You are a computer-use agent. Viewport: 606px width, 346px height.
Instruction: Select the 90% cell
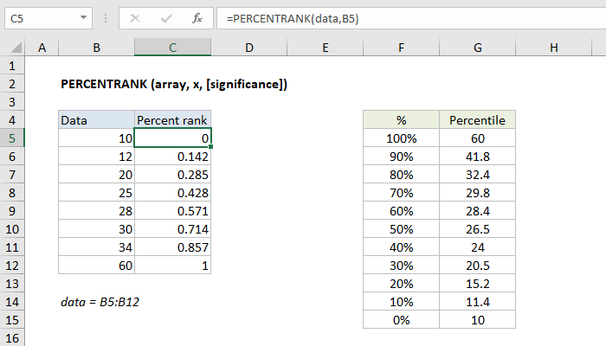coord(401,157)
